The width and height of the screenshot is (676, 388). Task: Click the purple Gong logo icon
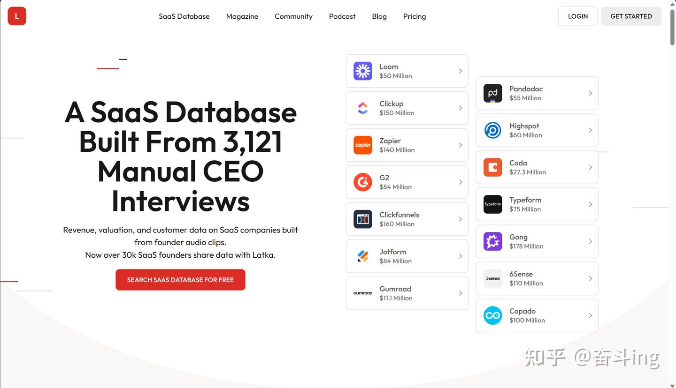pos(493,241)
